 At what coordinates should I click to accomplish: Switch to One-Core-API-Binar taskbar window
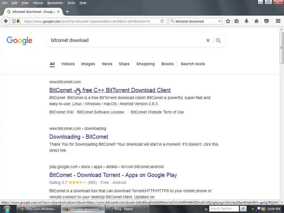tap(38, 209)
